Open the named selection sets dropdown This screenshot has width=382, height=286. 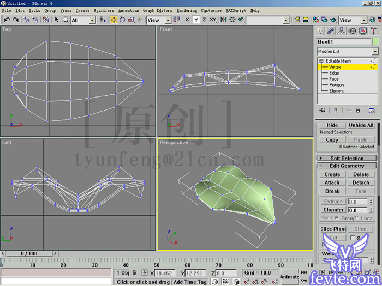(286, 20)
